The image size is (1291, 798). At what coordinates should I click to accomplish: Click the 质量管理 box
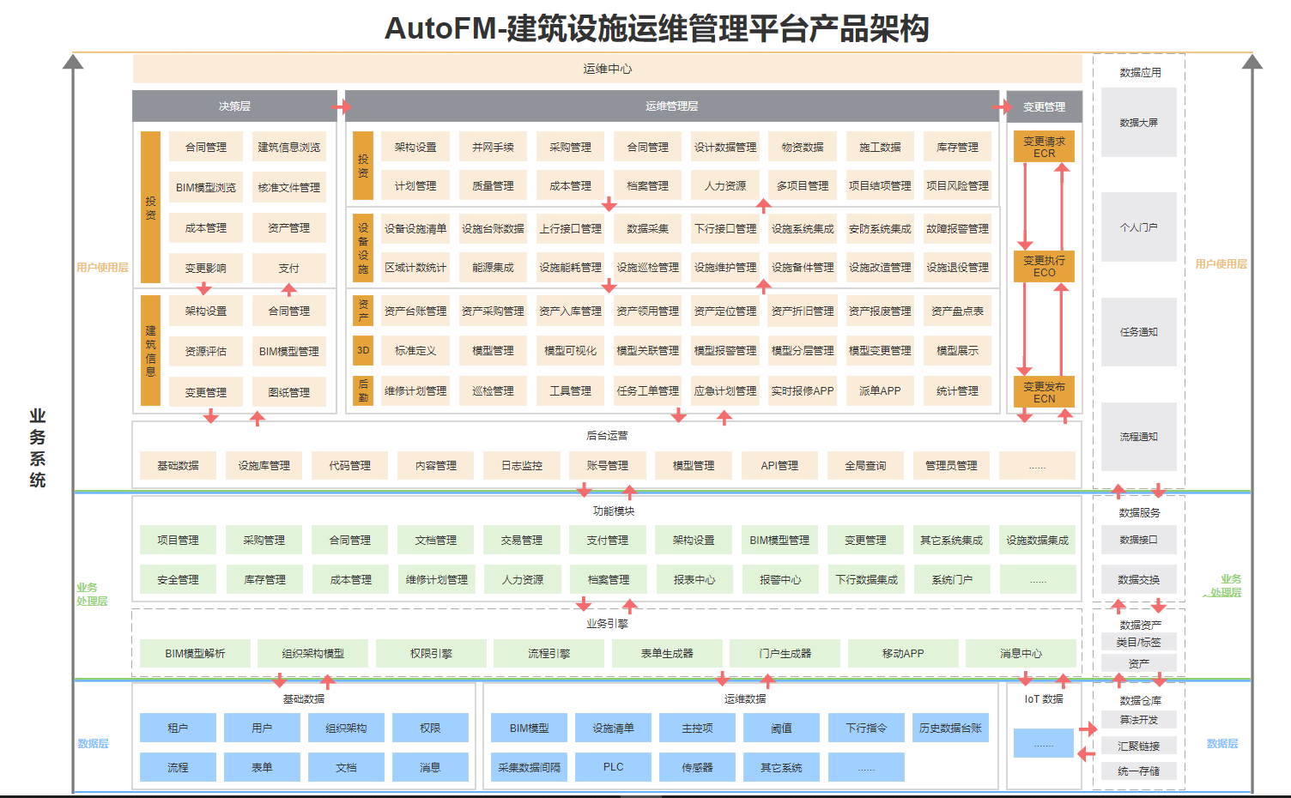point(493,185)
